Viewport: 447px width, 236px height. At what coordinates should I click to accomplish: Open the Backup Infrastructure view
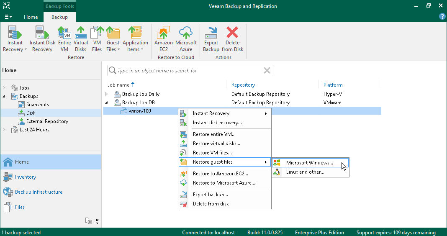click(x=39, y=192)
